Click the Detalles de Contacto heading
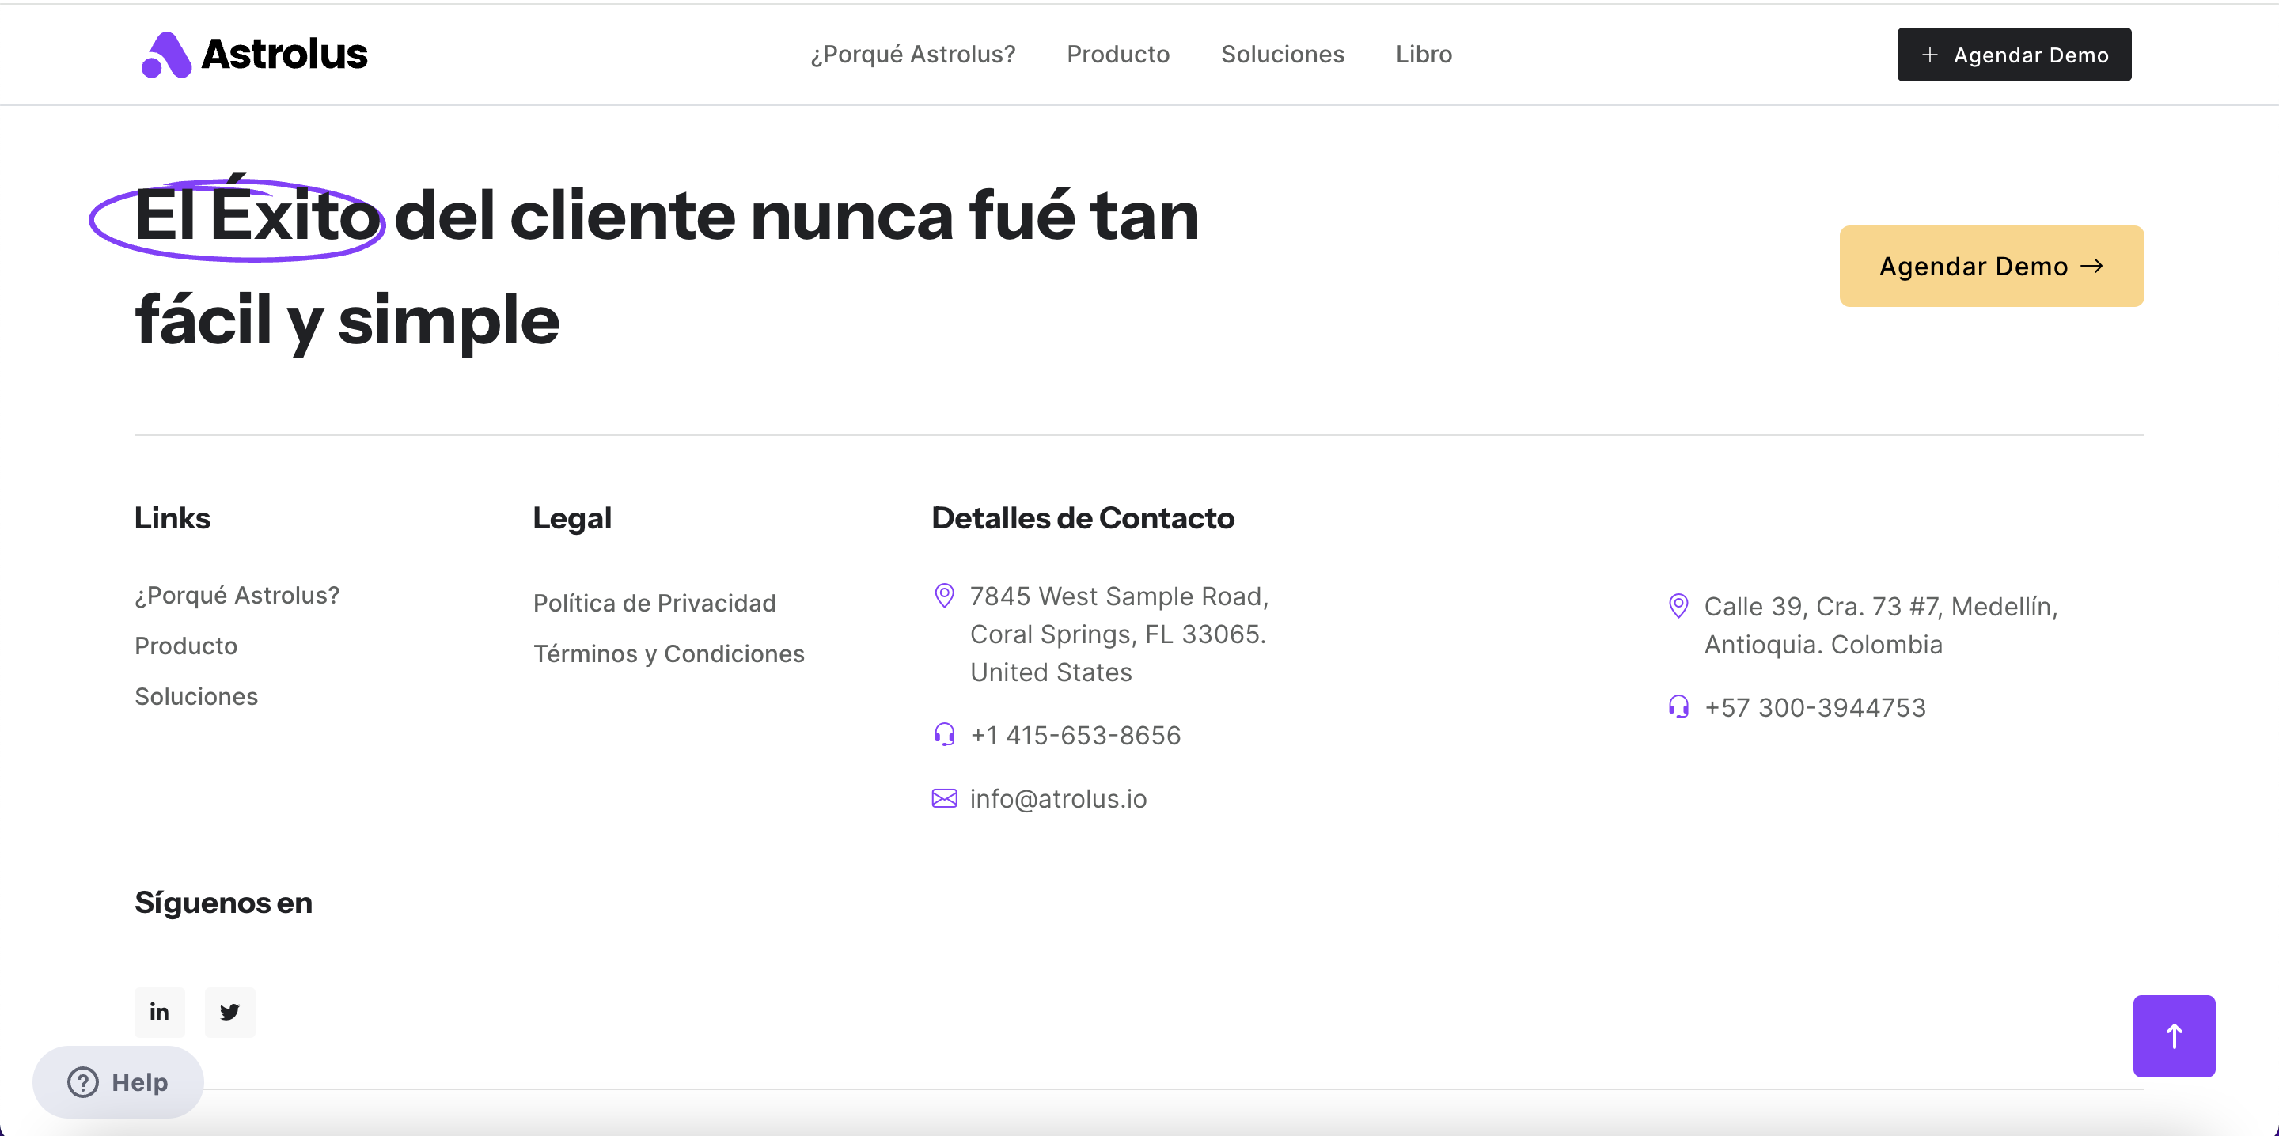 [x=1083, y=517]
